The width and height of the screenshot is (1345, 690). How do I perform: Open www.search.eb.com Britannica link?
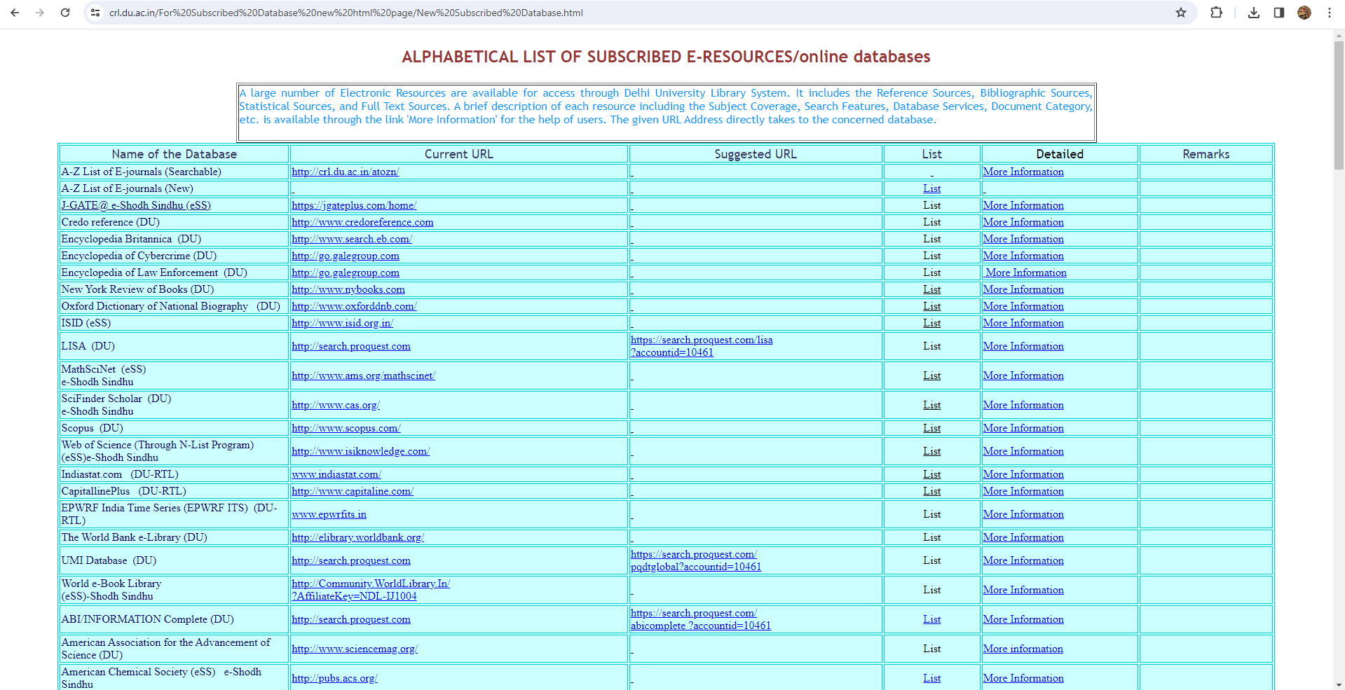tap(352, 239)
